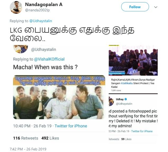Open the @nanda2002lp handle link

[37, 10]
